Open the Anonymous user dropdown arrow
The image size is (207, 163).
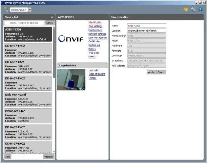click(x=30, y=10)
